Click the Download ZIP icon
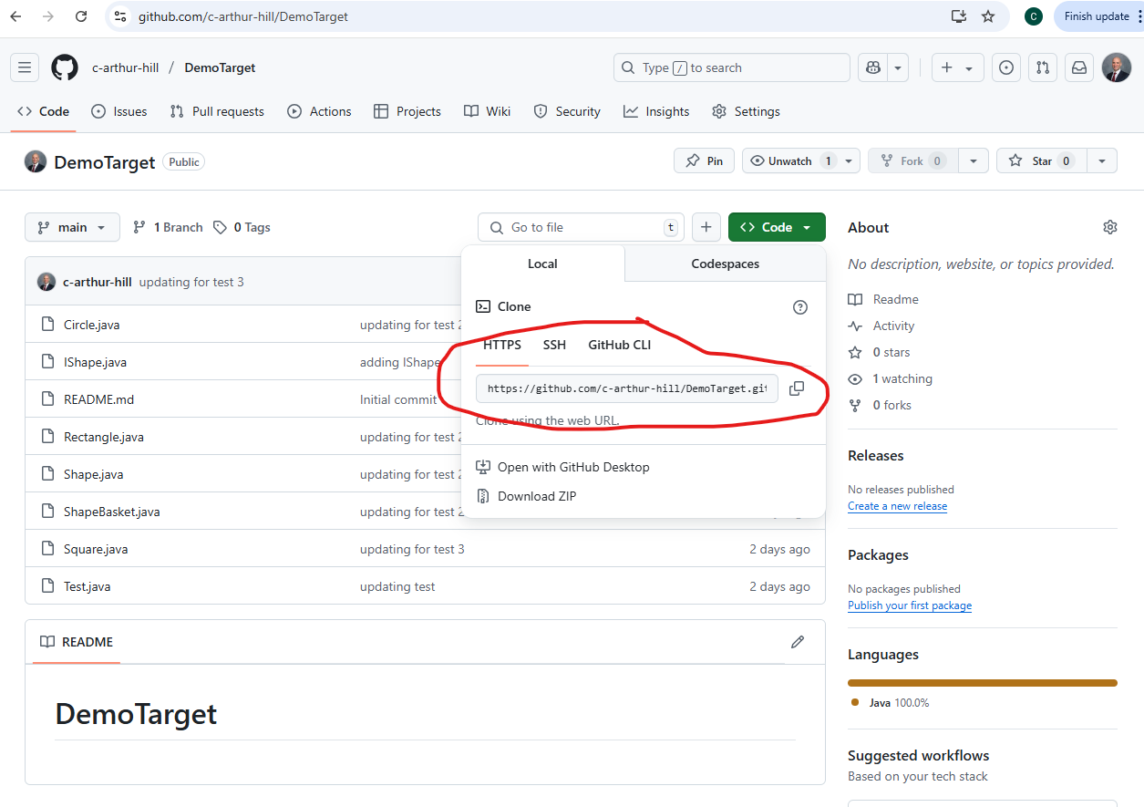The width and height of the screenshot is (1144, 807). point(483,496)
